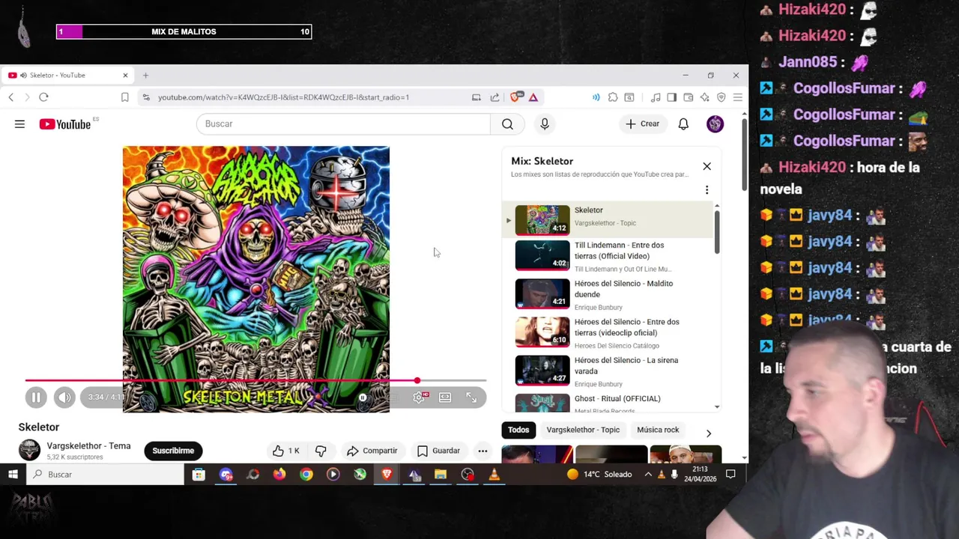Image resolution: width=959 pixels, height=539 pixels.
Task: Click the Suscribirme button
Action: tap(173, 451)
